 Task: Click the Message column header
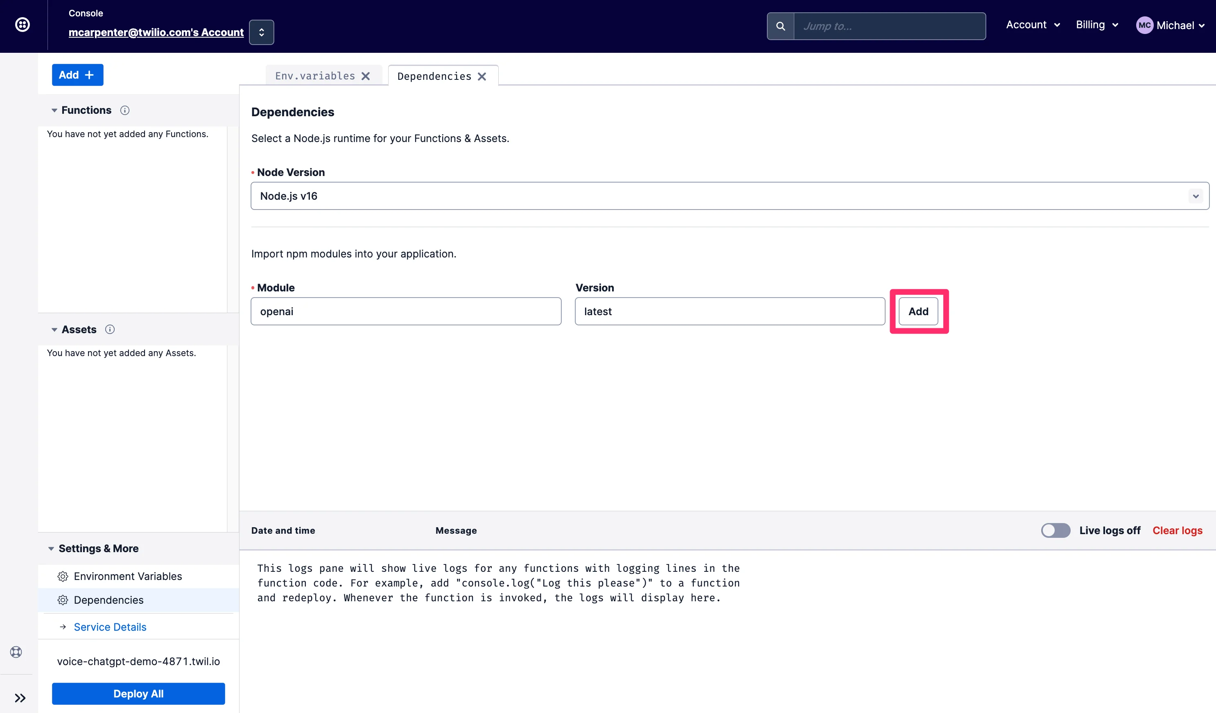click(456, 530)
